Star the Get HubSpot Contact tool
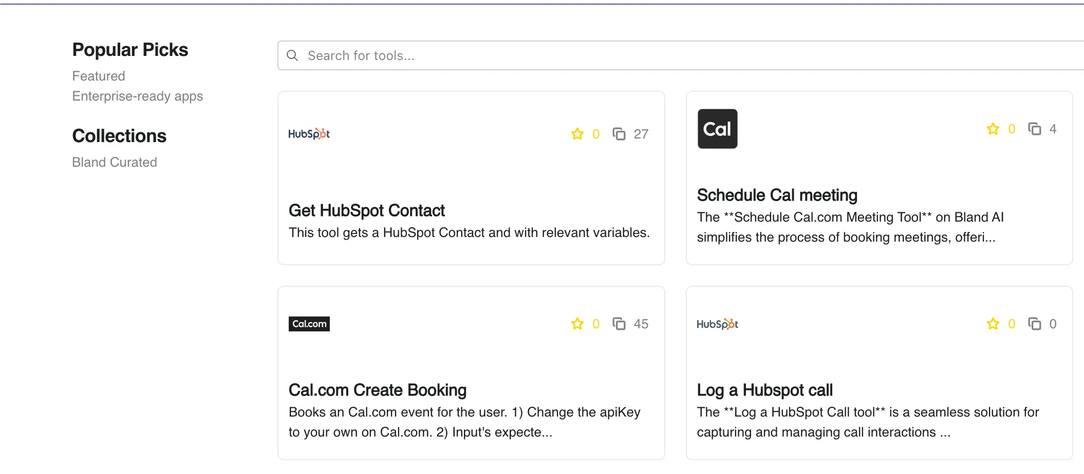Image resolution: width=1084 pixels, height=474 pixels. 577,134
